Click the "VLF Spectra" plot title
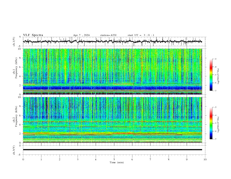The width and height of the screenshot is (231, 179). tap(33, 35)
